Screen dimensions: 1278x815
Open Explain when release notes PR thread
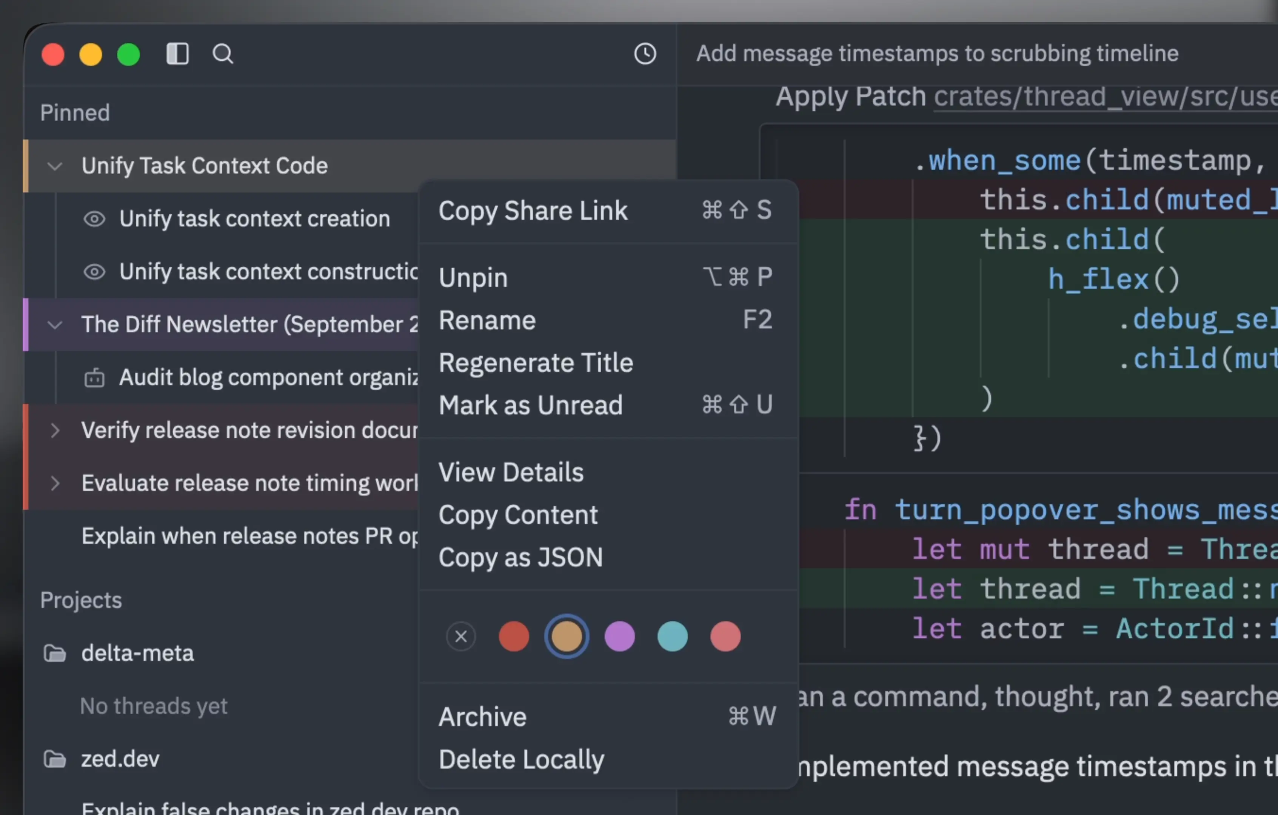click(221, 537)
